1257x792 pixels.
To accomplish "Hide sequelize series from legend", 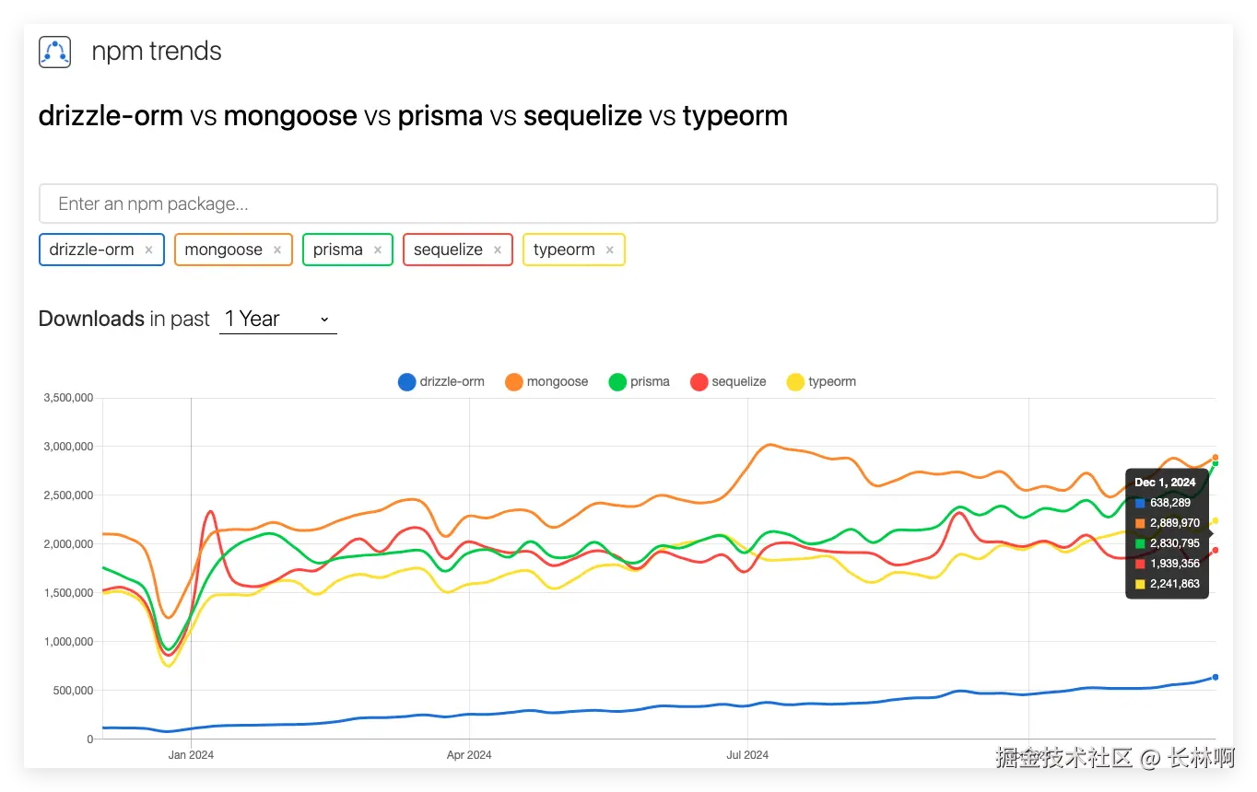I will point(699,382).
